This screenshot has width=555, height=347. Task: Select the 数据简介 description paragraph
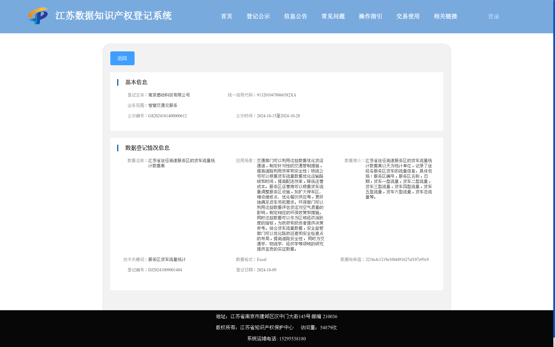399,179
